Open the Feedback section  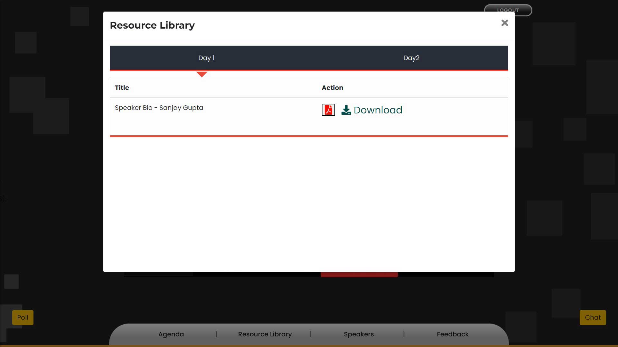tap(453, 334)
